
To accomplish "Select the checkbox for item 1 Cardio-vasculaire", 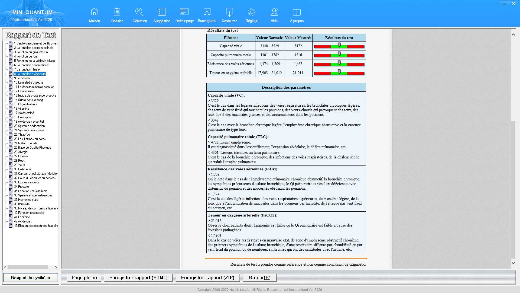I will pos(10,43).
